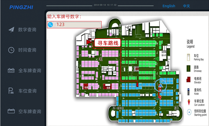Click the license plate icon for 全车牌查询
The width and height of the screenshot is (209, 126).
(x=11, y=71)
